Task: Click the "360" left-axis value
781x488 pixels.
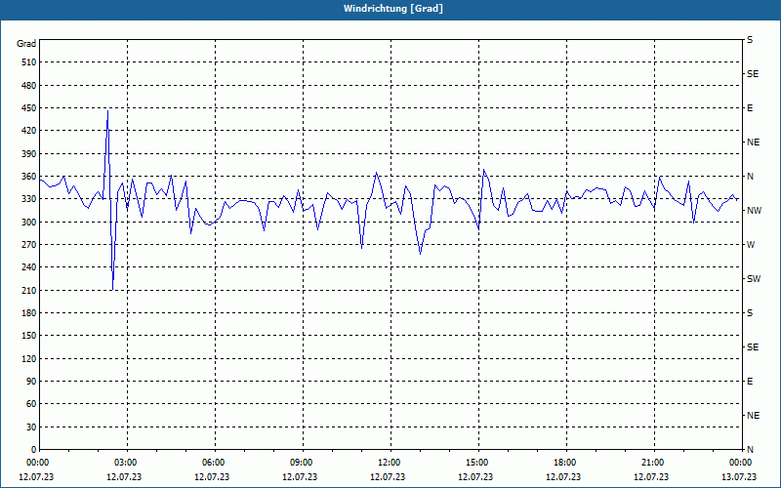Action: point(29,177)
